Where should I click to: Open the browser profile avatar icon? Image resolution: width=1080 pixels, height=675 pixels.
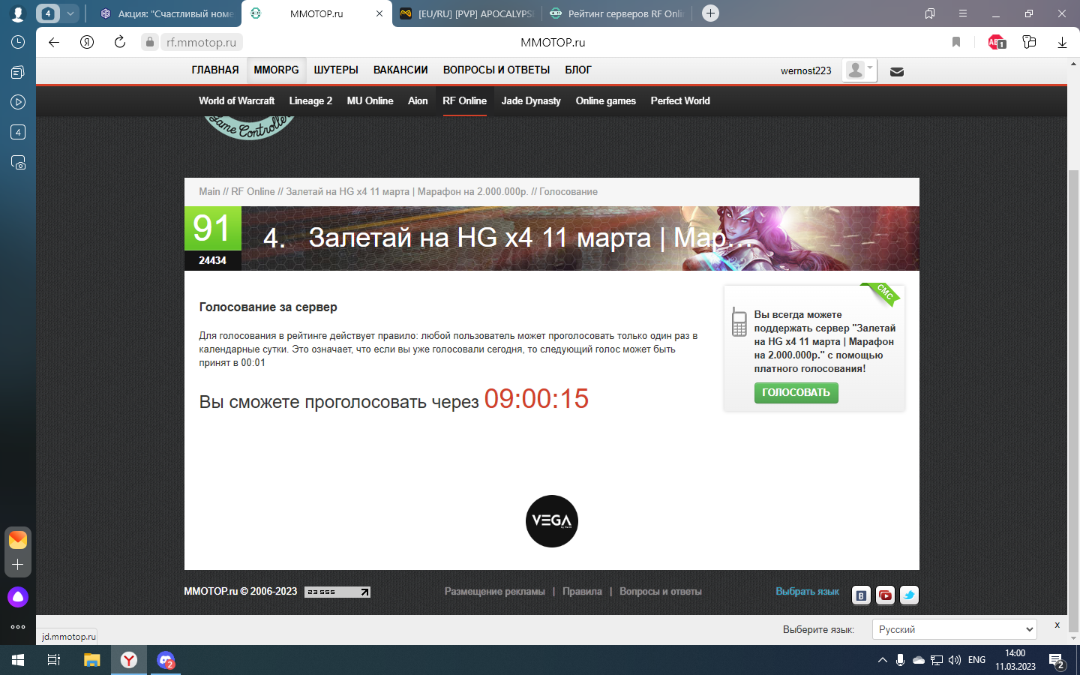[x=18, y=13]
